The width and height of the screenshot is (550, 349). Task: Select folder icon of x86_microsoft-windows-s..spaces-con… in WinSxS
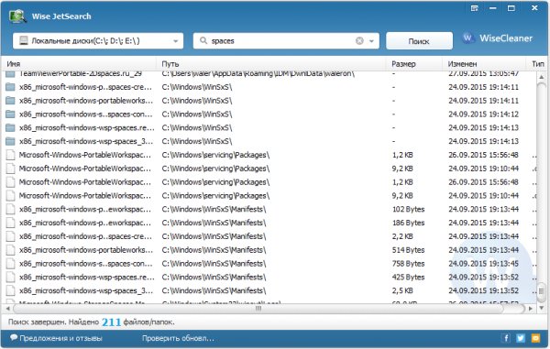pyautogui.click(x=10, y=115)
